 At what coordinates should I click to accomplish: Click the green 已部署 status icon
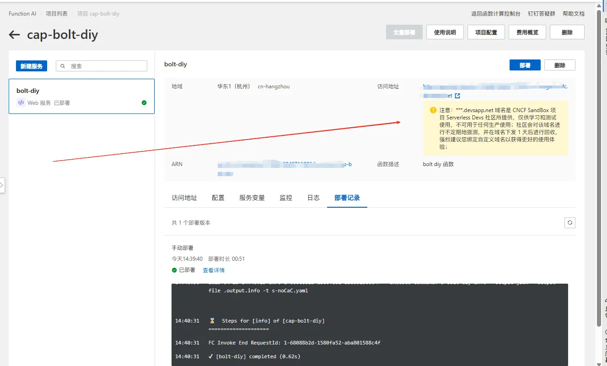(x=174, y=270)
